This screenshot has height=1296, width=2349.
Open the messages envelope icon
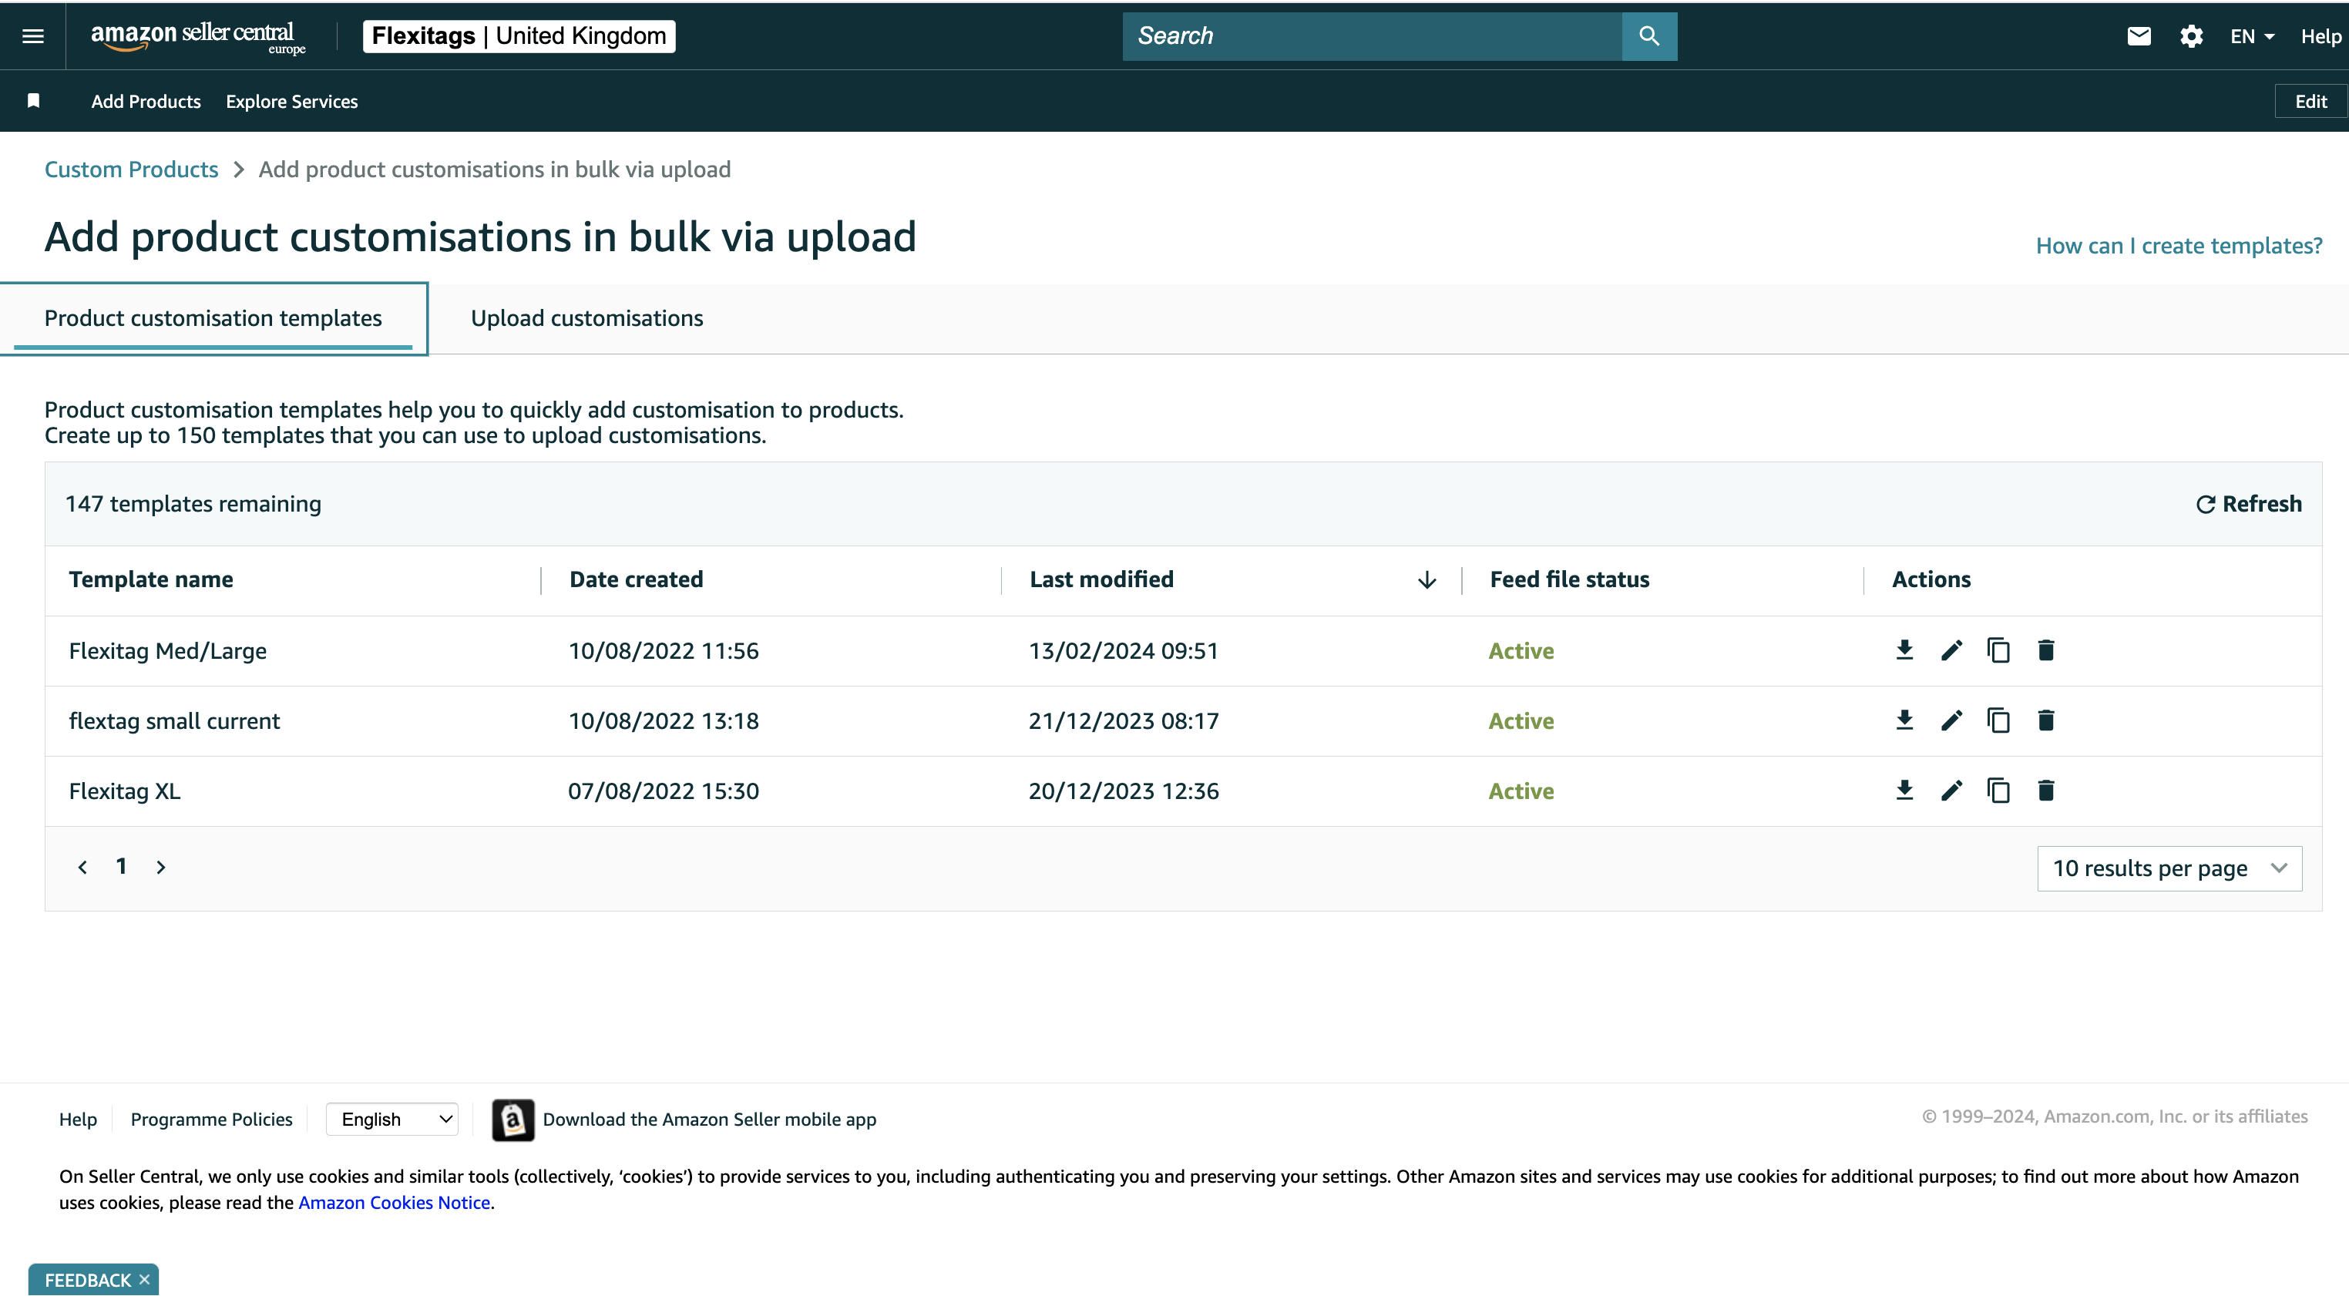point(2139,36)
